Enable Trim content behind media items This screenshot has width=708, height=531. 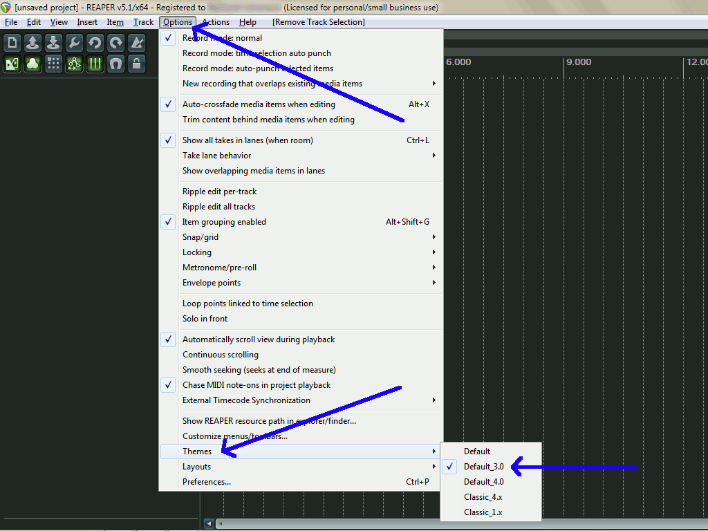click(301, 120)
